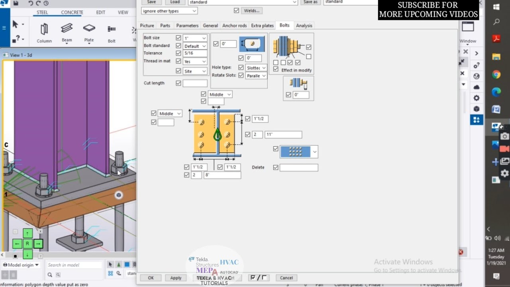Toggle the Delete field checkbox
Screen dimensions: 510x287
pyautogui.click(x=276, y=167)
